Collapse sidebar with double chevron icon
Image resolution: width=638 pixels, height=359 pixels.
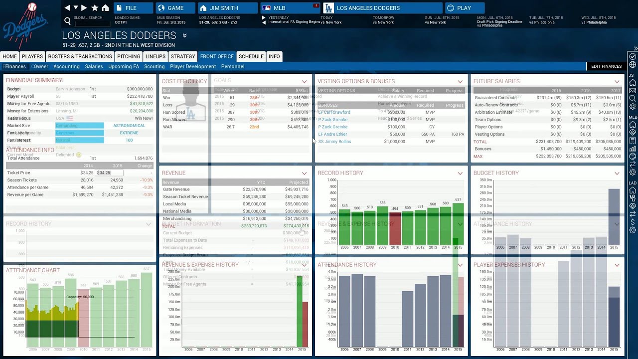tap(636, 49)
